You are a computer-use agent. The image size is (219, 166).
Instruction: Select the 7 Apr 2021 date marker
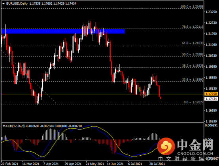[51, 164]
